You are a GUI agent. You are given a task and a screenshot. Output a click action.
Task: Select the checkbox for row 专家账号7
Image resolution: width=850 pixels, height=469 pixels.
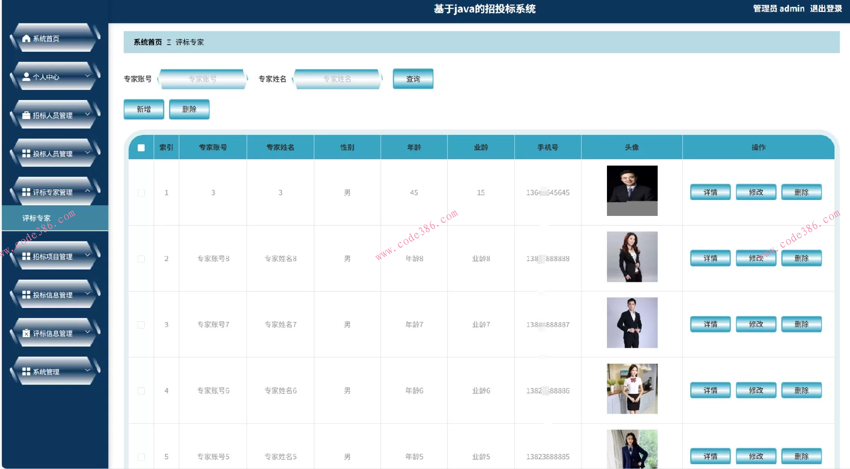(141, 325)
